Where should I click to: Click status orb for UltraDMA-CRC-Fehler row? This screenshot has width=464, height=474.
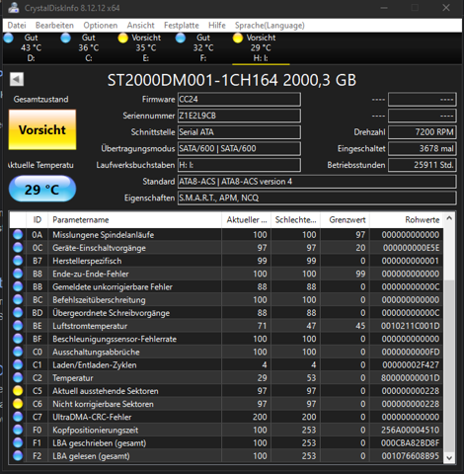tap(18, 417)
